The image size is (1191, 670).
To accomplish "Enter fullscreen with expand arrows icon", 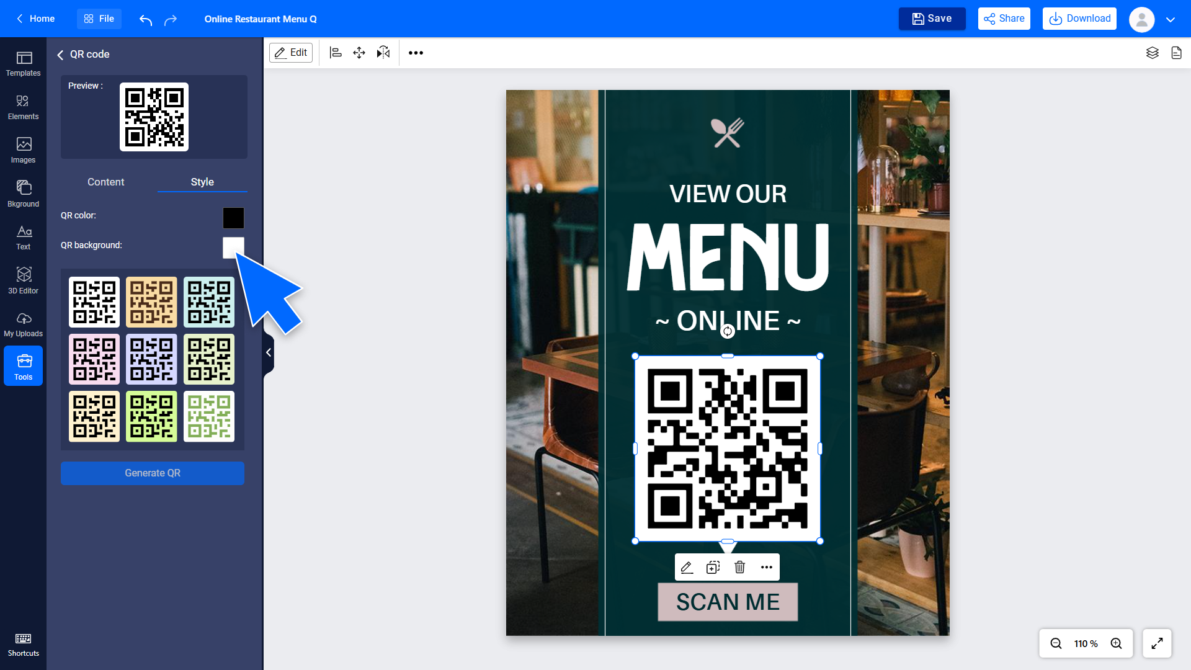I will click(1157, 643).
